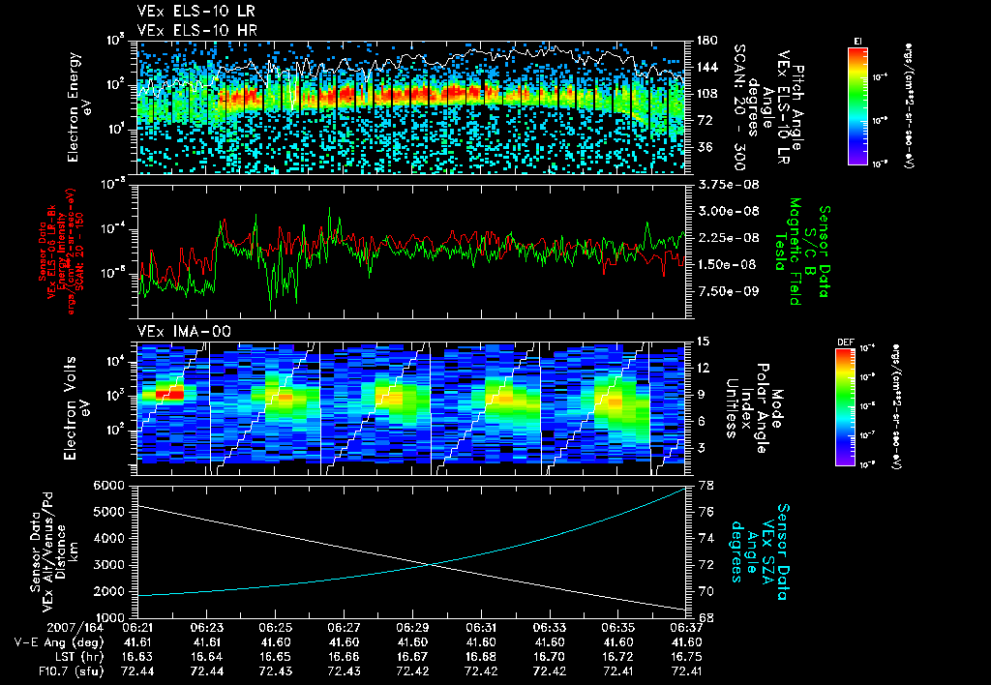Click the 06:35 time label

click(x=618, y=629)
